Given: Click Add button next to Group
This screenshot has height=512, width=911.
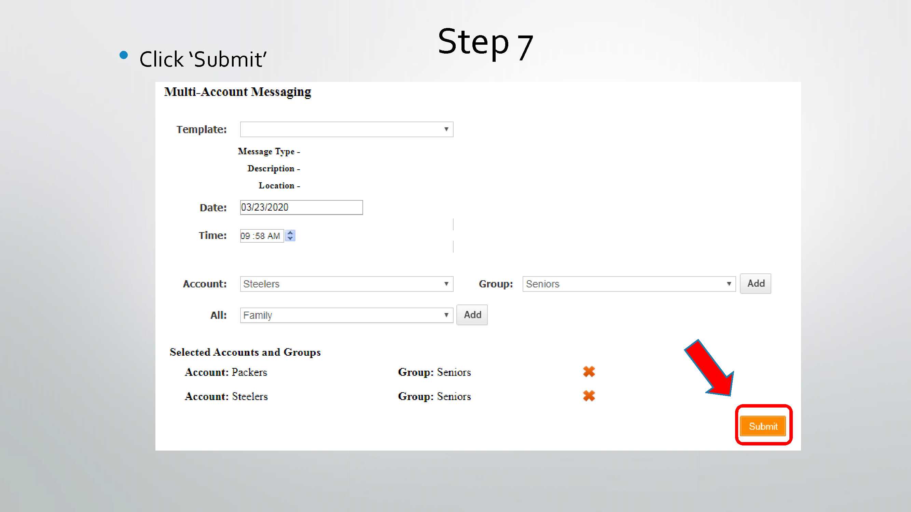Looking at the screenshot, I should coord(756,283).
